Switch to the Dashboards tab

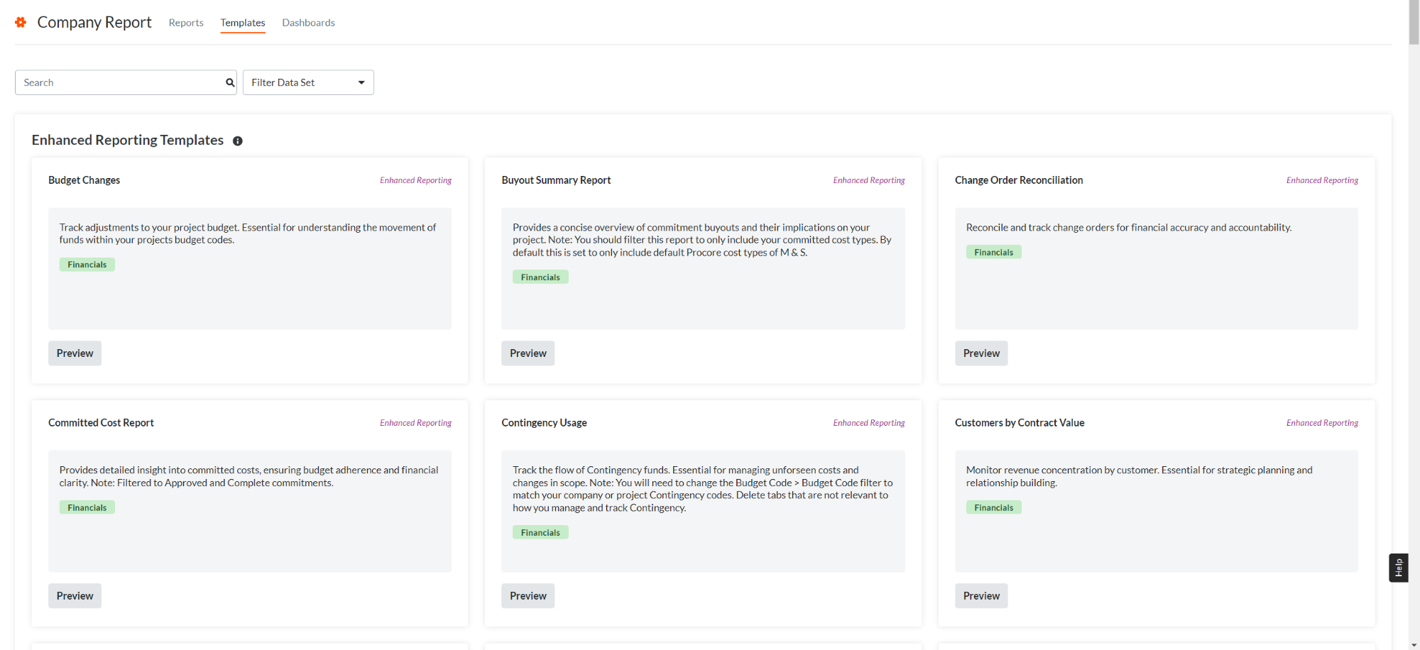coord(308,22)
